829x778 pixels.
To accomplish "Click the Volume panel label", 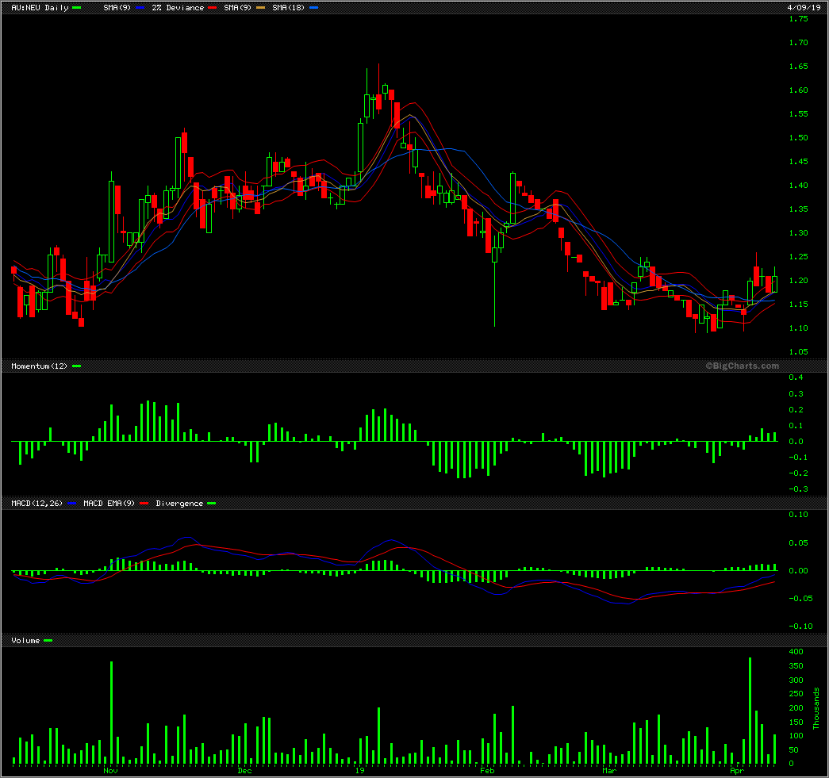I will click(25, 640).
